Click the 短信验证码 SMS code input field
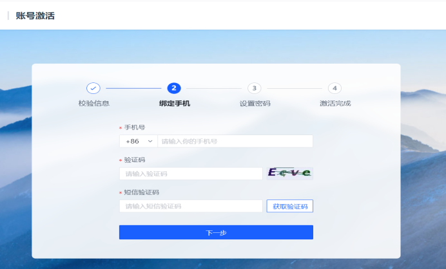The height and width of the screenshot is (269, 446). (191, 206)
